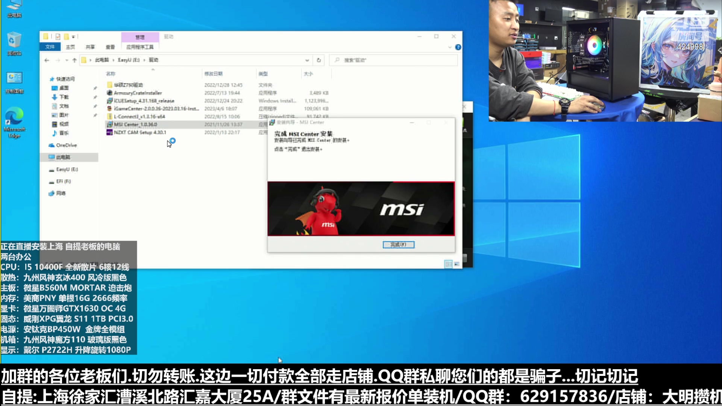Select the L-Connect3_v1.3.16-x64 zip icon

pos(110,117)
